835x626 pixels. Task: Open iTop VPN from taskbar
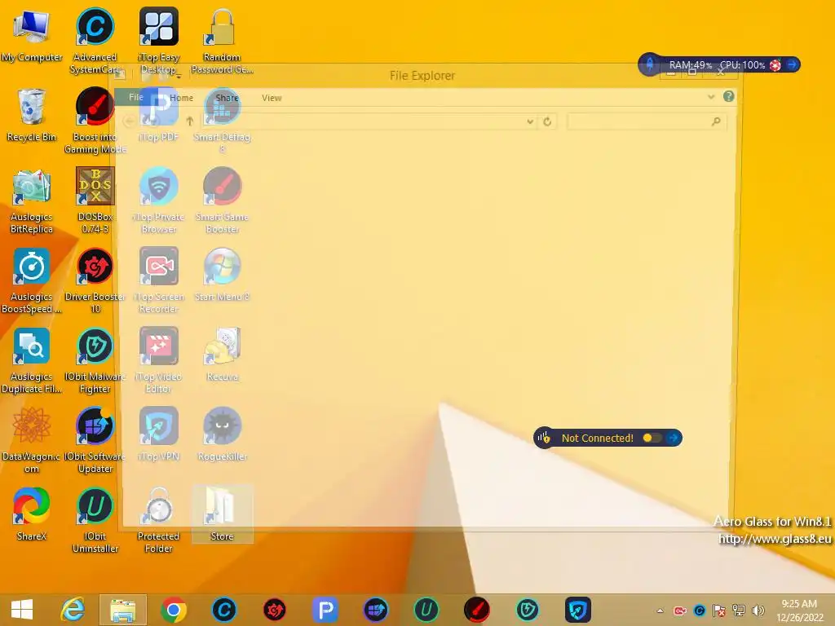coord(578,610)
